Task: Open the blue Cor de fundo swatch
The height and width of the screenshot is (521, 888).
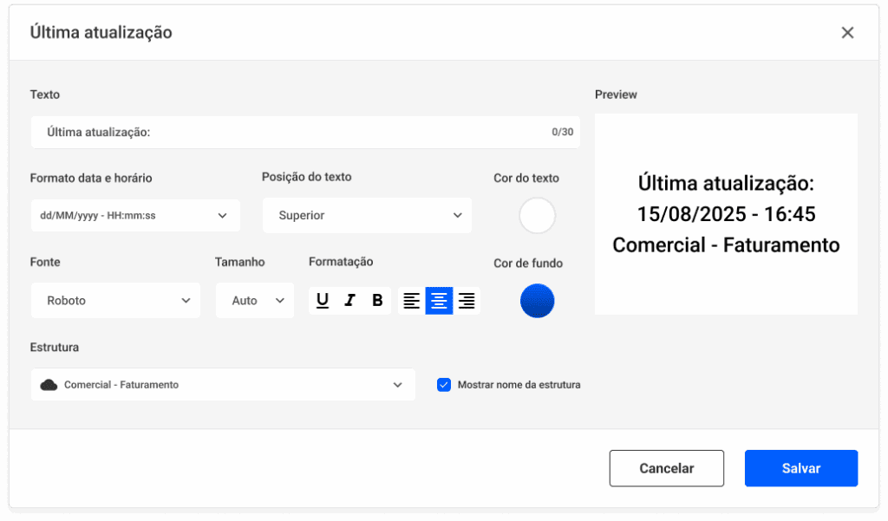Action: point(537,301)
